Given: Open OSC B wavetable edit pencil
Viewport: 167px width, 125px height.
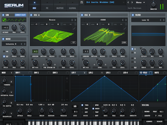Looking at the screenshot, I should tap(125, 28).
